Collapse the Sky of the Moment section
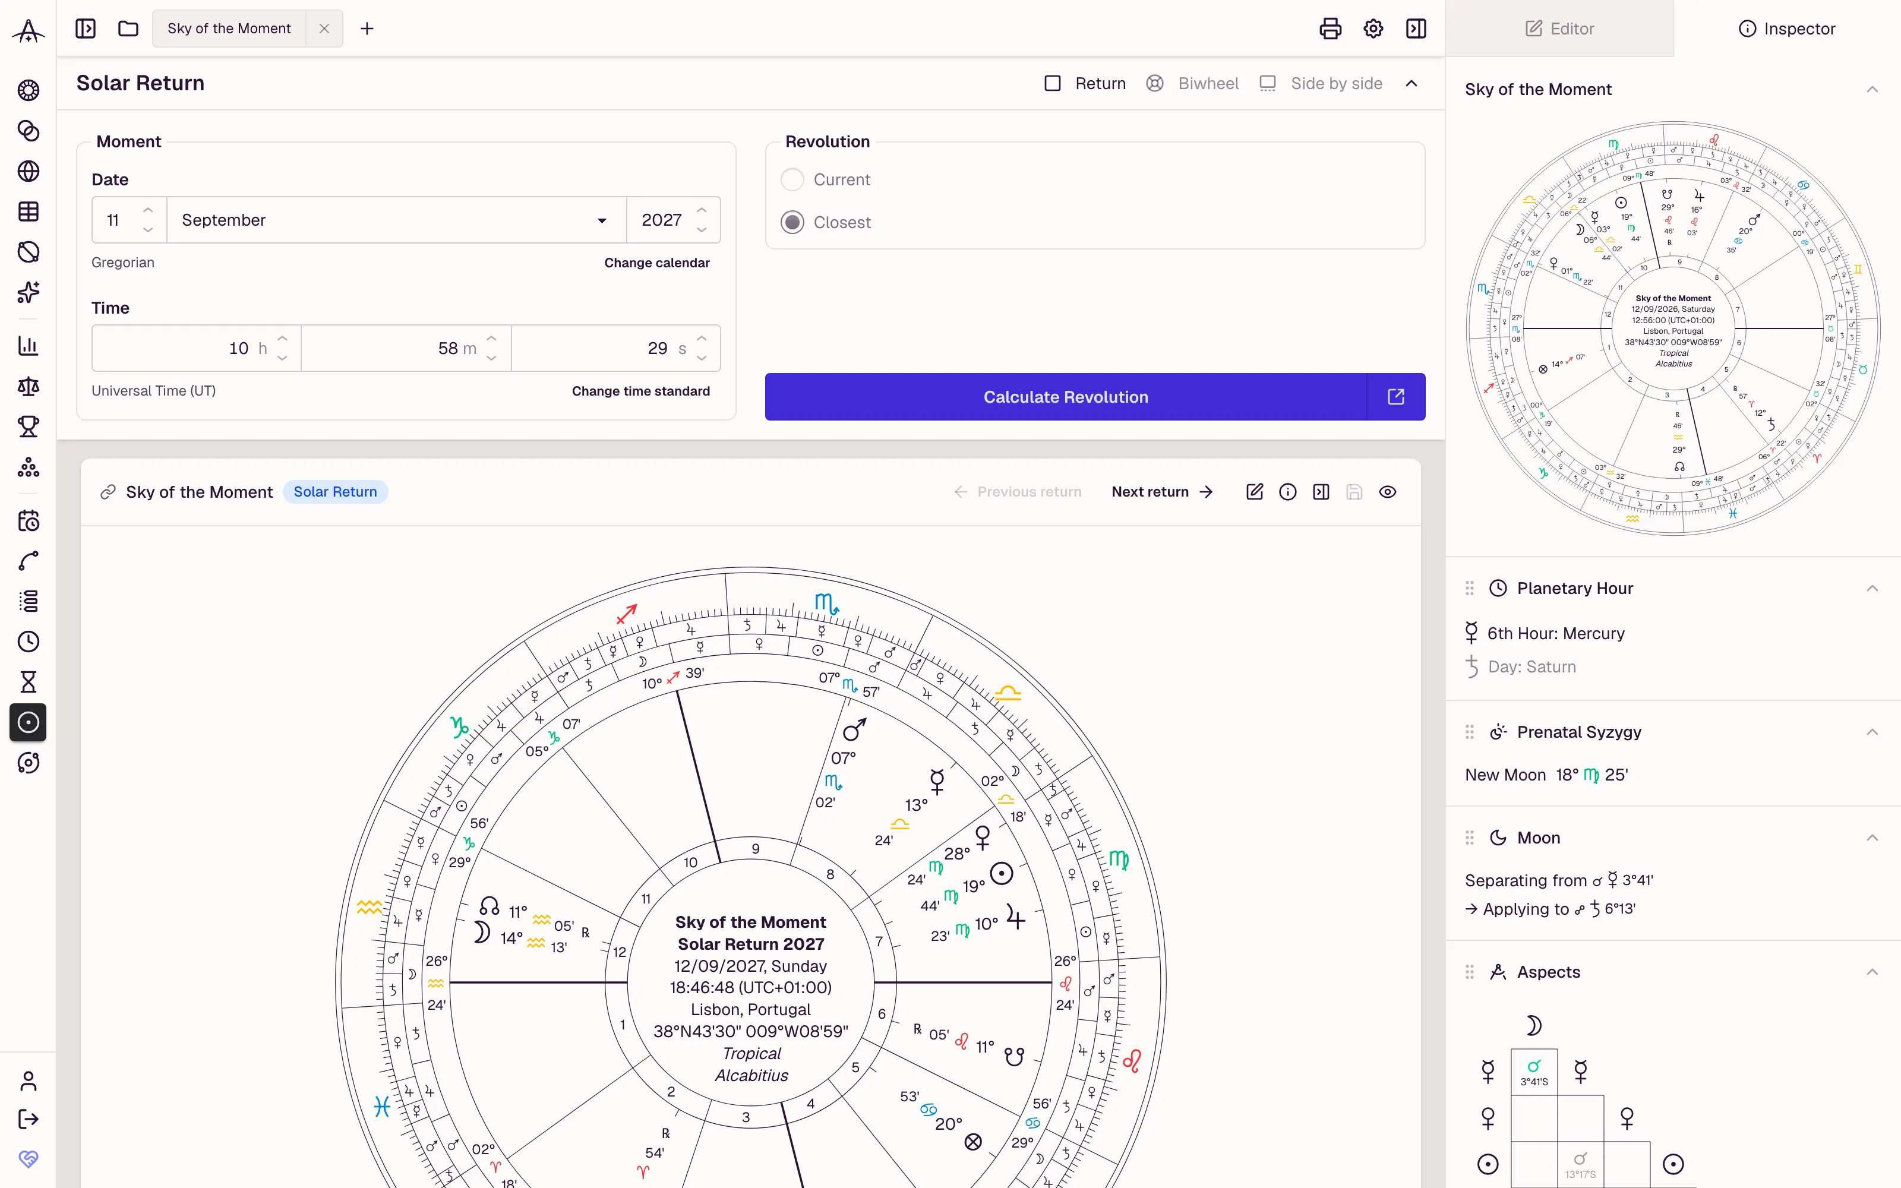 click(x=1872, y=90)
